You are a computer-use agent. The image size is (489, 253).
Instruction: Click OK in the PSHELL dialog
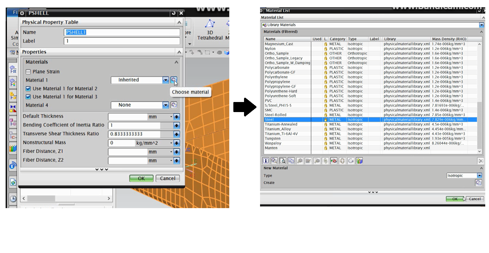coord(141,178)
